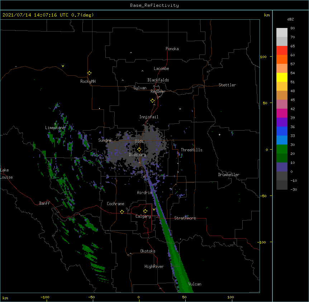The image size is (309, 302).
Task: Click the white asterisk marker above Limestone
Action: click(x=55, y=124)
